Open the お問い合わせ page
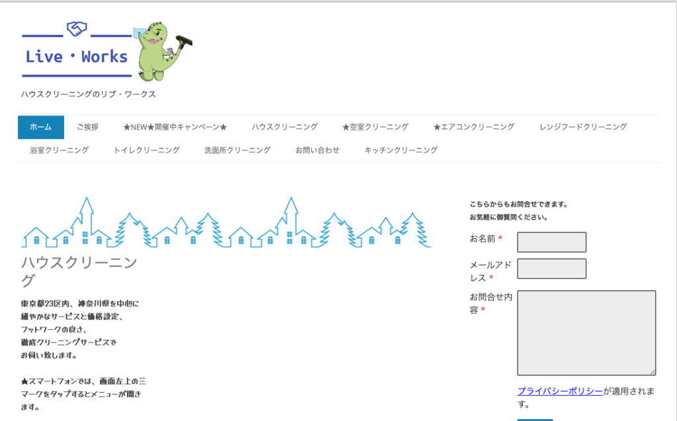Screen dimensions: 677x421 317,149
